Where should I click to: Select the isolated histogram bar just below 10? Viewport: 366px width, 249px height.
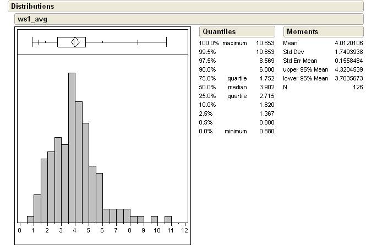pos(154,220)
